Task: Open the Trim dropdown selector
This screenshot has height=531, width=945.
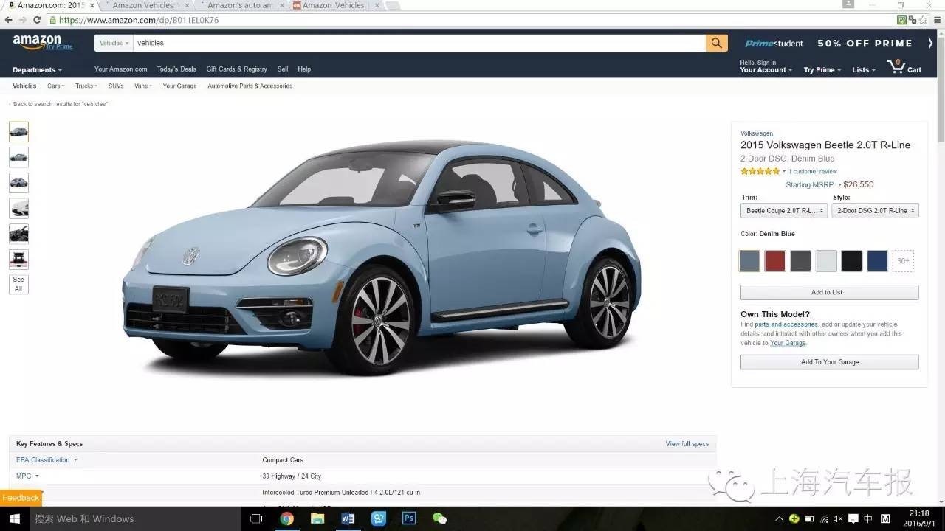Action: click(x=785, y=211)
